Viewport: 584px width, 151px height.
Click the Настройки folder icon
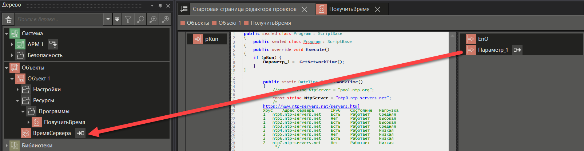click(x=26, y=90)
